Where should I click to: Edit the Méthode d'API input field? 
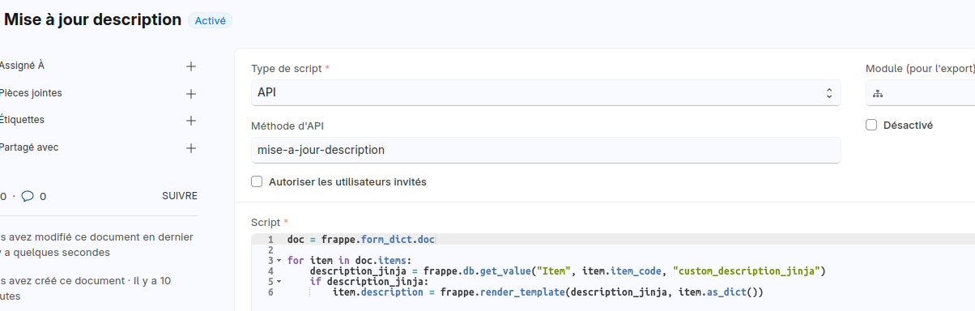(x=546, y=150)
